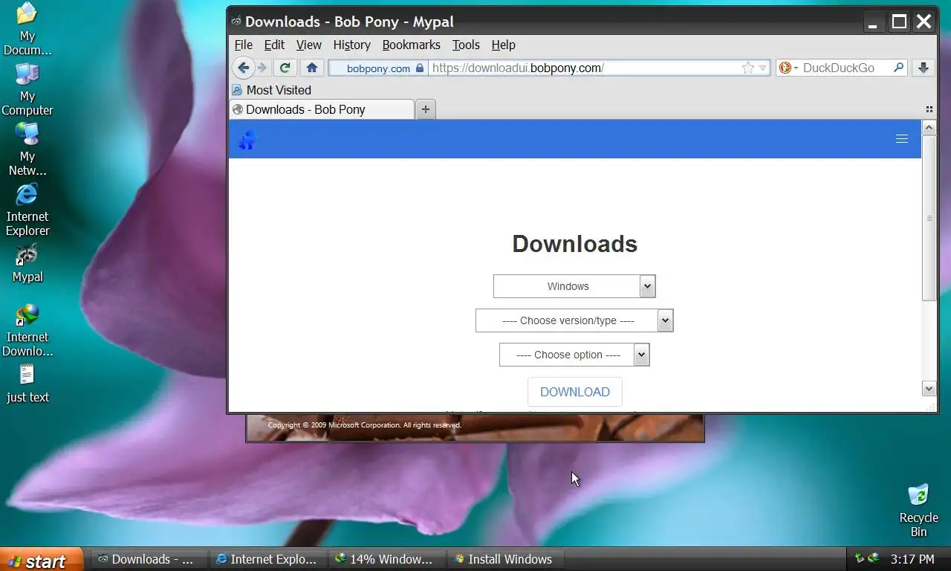Select Internet Download Manager desktop shortcut
This screenshot has width=951, height=571.
(x=27, y=330)
